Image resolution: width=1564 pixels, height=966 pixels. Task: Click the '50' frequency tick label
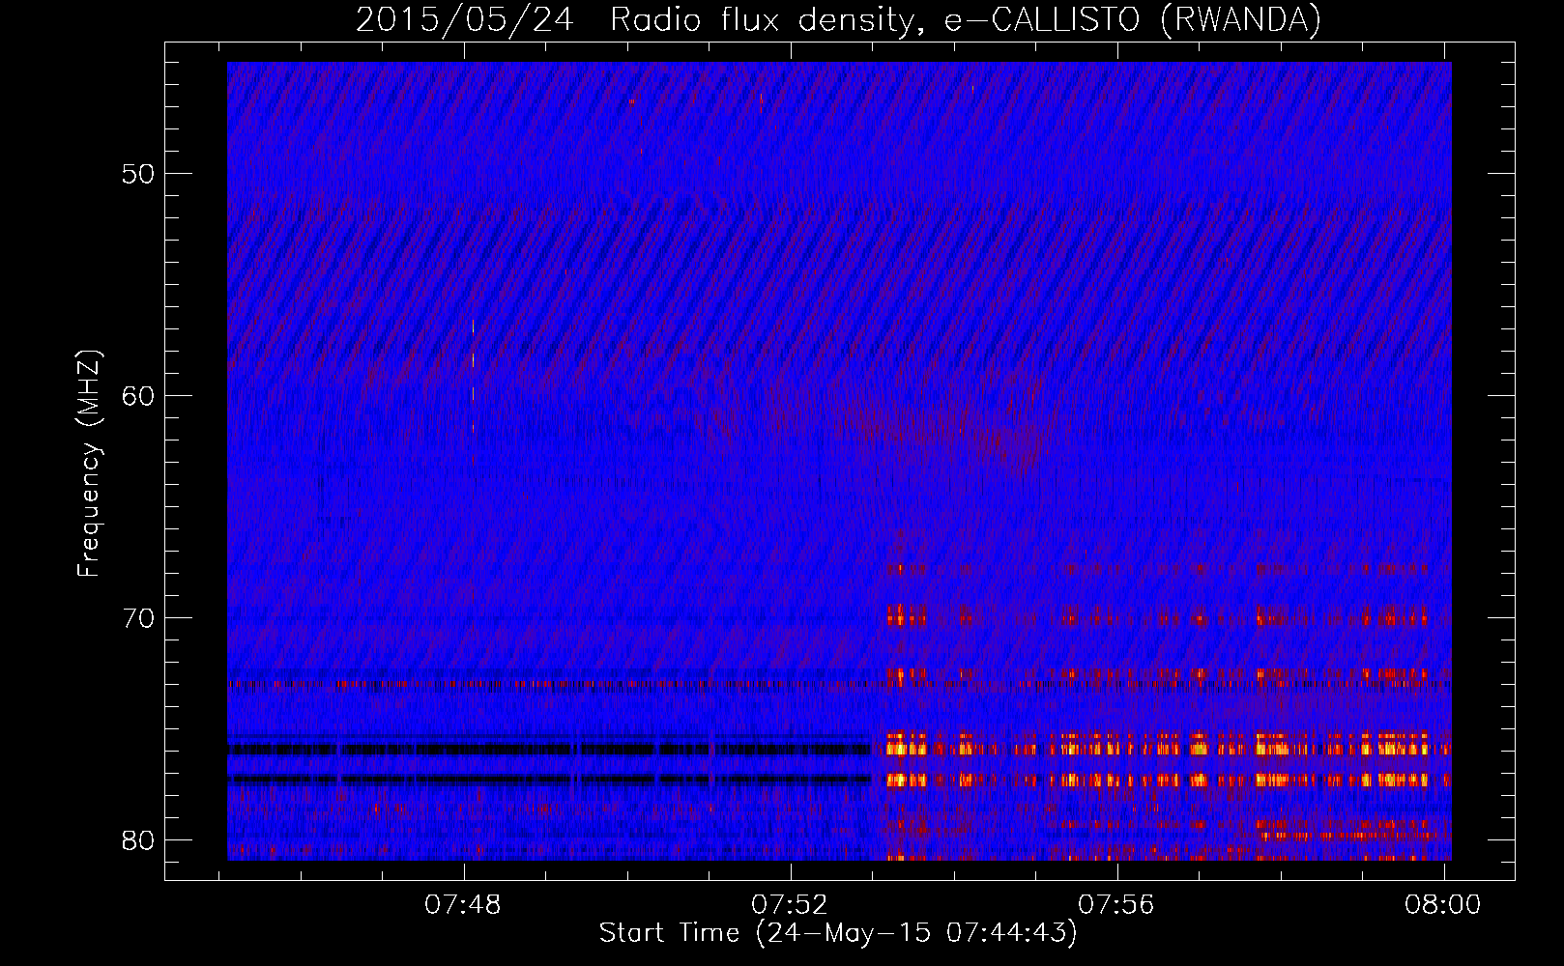138,174
